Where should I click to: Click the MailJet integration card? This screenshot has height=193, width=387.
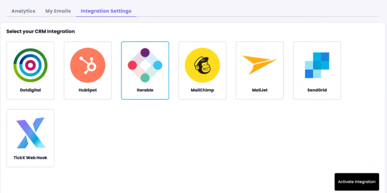(x=259, y=70)
